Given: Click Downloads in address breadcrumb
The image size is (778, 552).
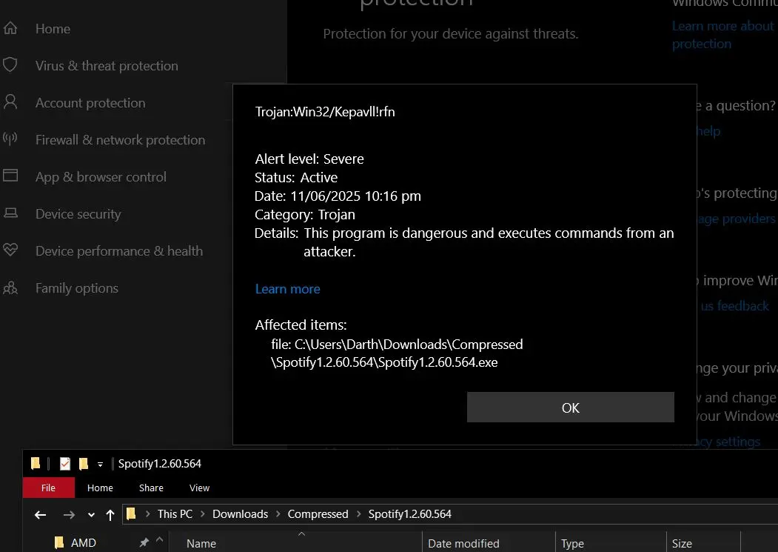Looking at the screenshot, I should point(240,514).
